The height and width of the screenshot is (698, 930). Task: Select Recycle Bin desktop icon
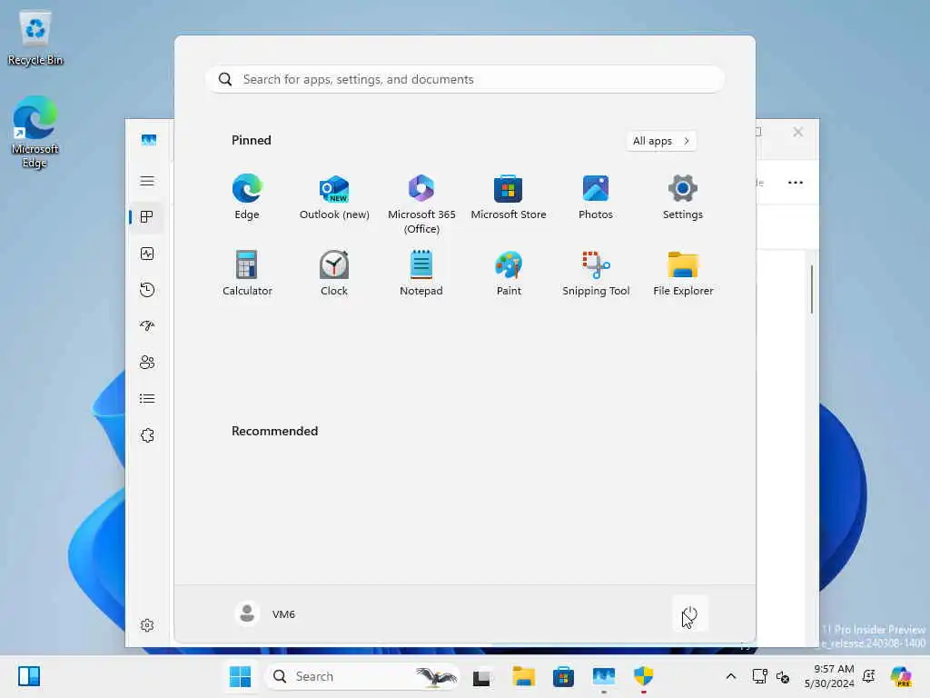35,38
